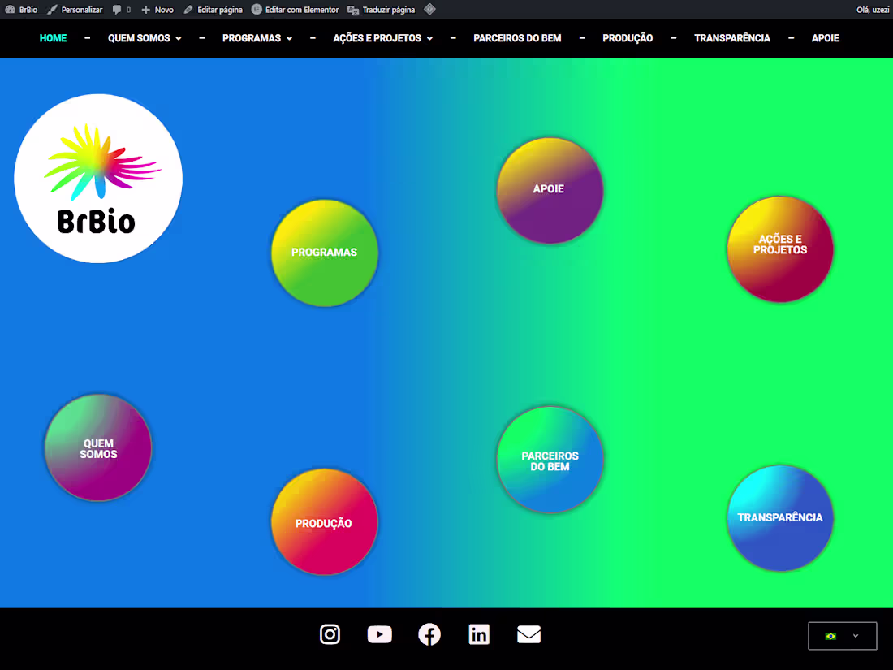Click the Quem Somos circle button
The image size is (893, 670).
98,447
